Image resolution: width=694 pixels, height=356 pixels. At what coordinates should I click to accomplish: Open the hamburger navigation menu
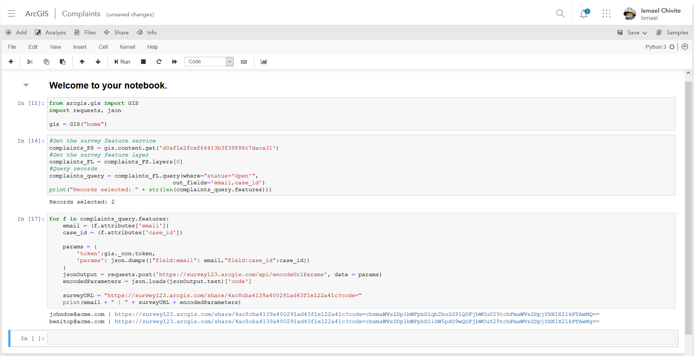point(12,14)
